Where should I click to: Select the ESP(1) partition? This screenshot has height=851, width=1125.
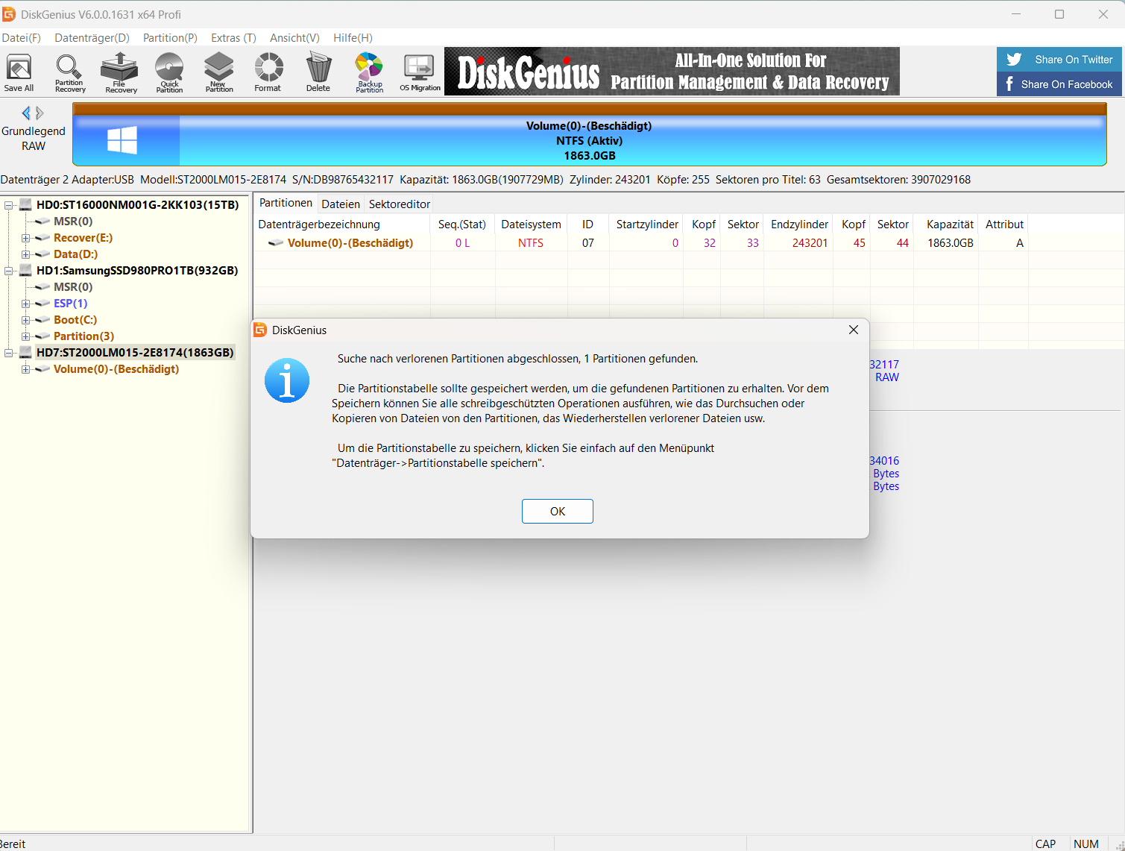[70, 304]
